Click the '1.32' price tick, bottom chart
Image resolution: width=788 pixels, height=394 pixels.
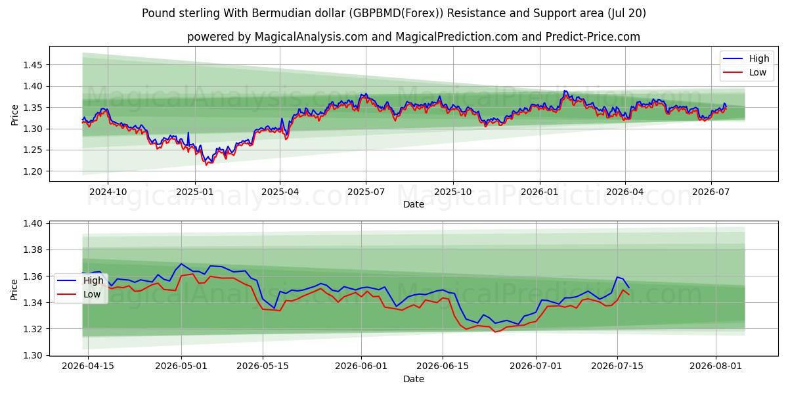(33, 329)
